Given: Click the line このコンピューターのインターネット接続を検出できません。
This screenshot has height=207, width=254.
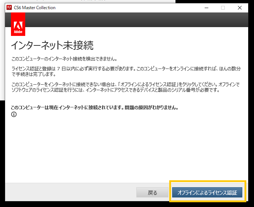Looking at the screenshot, I should [x=64, y=59].
